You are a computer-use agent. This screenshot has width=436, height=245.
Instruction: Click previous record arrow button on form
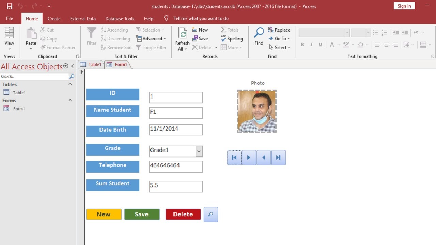264,158
